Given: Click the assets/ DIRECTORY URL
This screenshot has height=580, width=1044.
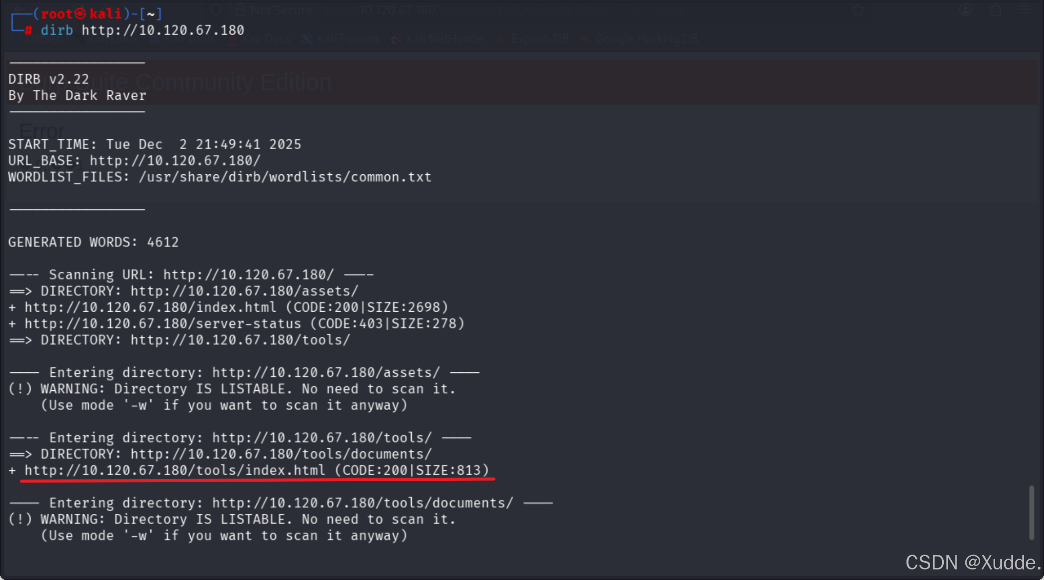Looking at the screenshot, I should tap(244, 291).
